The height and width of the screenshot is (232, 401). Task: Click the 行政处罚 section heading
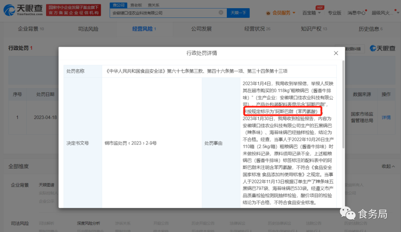coord(20,48)
